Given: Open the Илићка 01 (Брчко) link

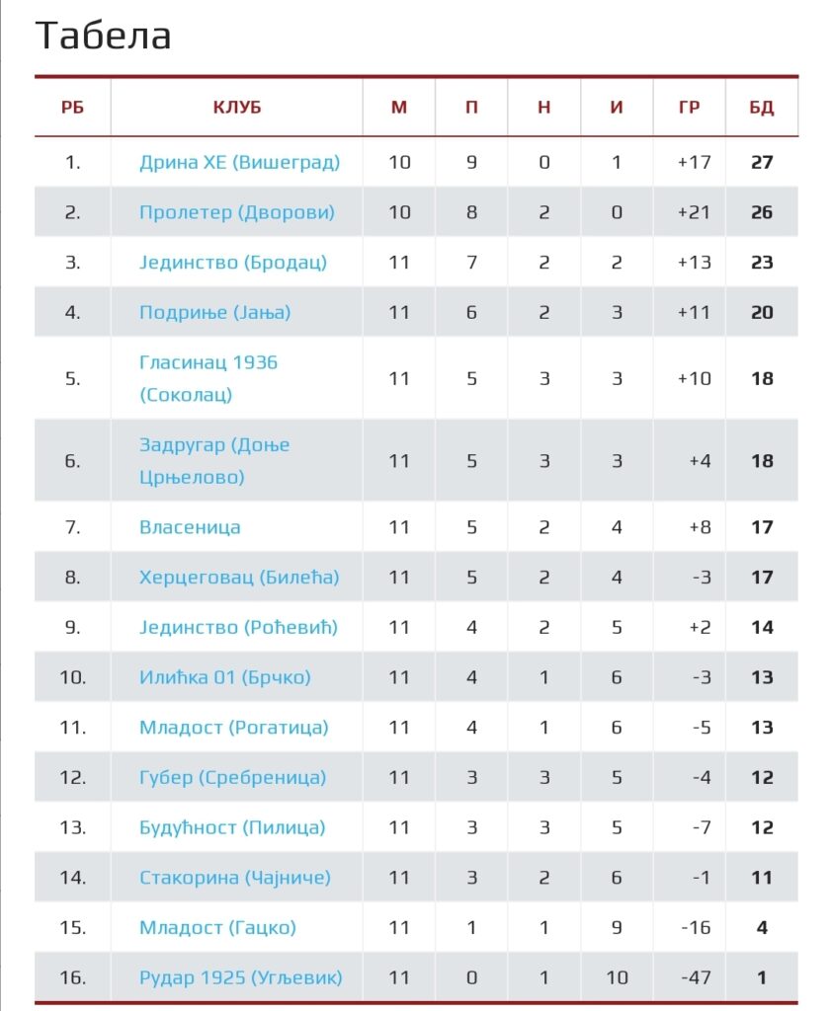Looking at the screenshot, I should click(224, 677).
